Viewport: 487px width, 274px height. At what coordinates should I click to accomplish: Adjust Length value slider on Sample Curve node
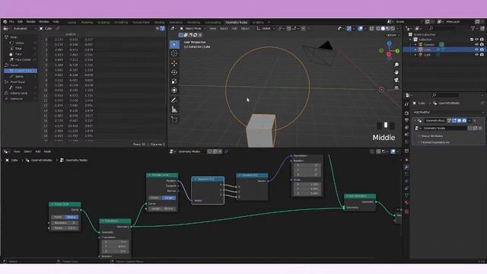pyautogui.click(x=162, y=209)
